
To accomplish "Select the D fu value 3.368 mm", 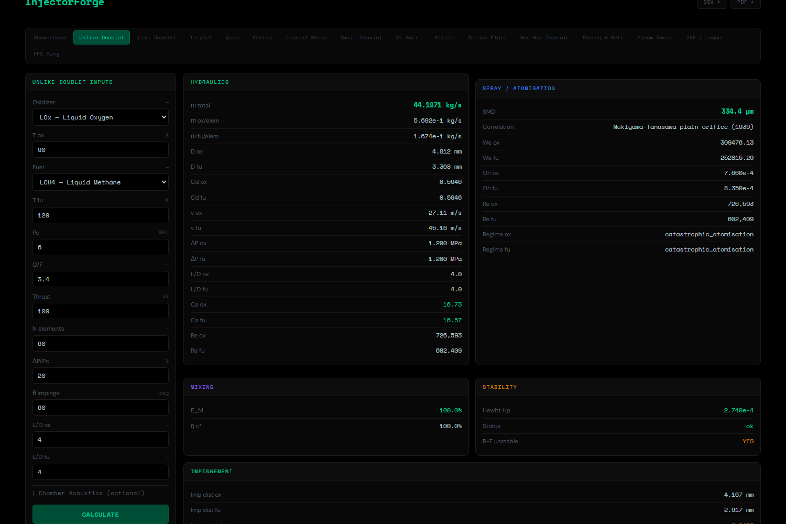I will coord(447,167).
